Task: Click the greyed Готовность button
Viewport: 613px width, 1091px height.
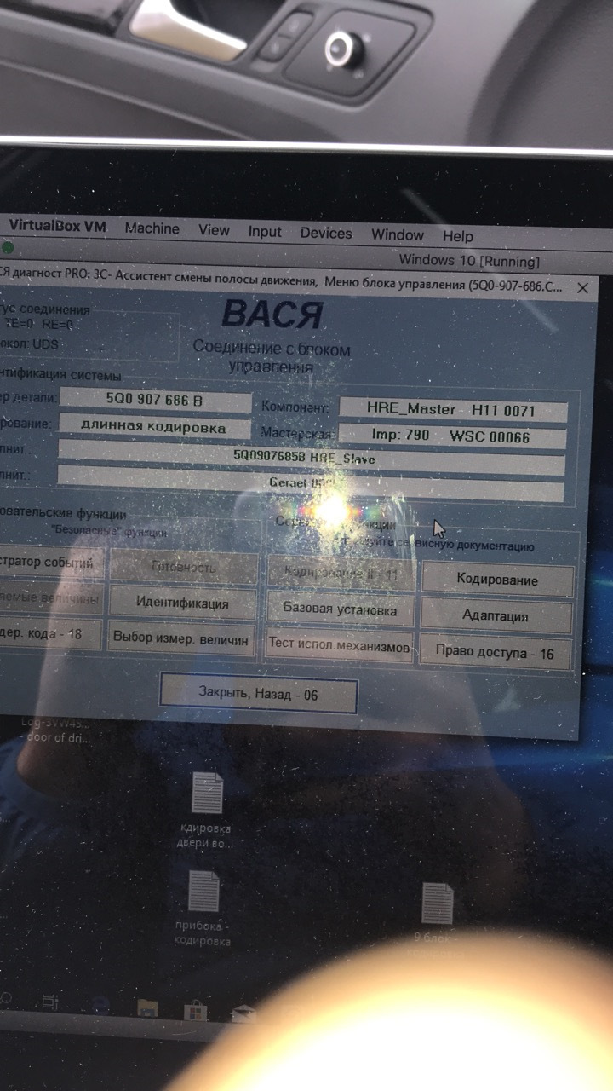Action: tap(184, 567)
